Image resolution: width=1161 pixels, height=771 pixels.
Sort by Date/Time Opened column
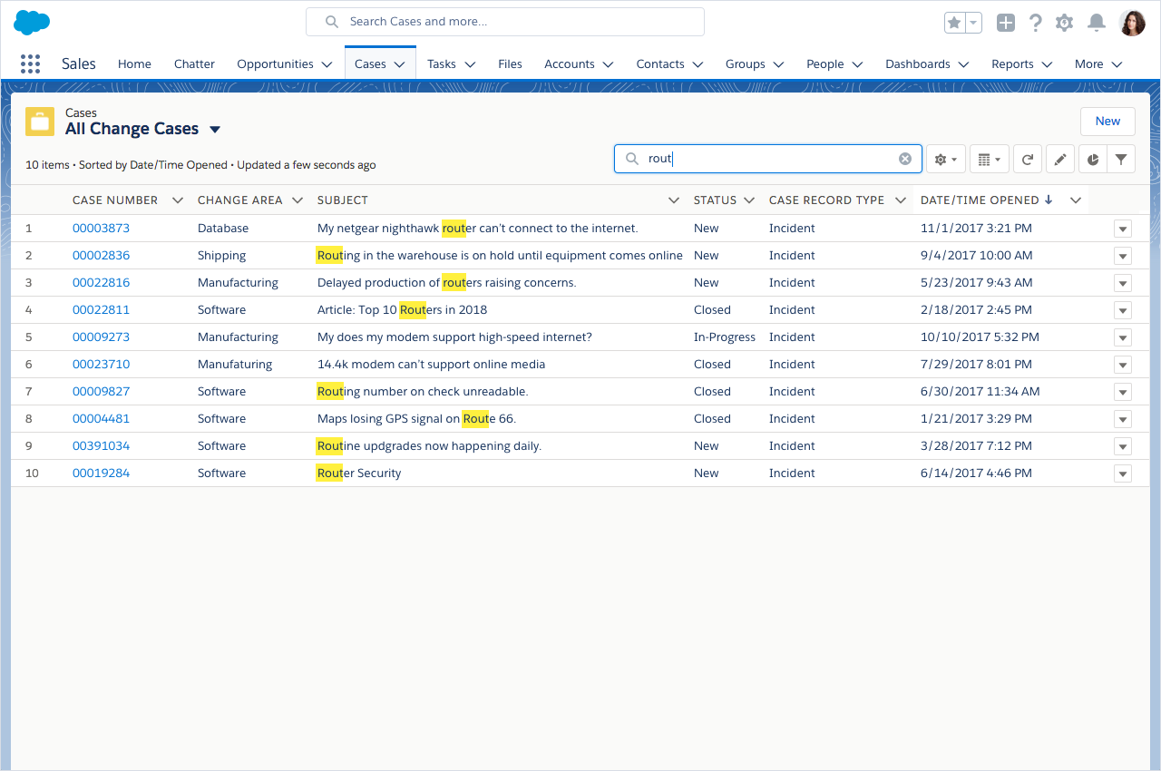pos(979,200)
